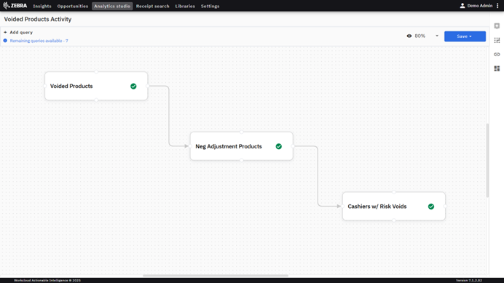Screen dimensions: 504x283
Task: Click the grid layout sidebar icon
Action: click(x=497, y=40)
